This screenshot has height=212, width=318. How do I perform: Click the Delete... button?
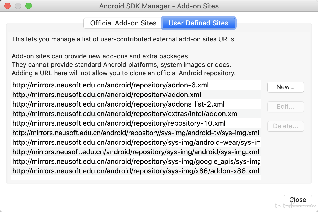tap(286, 126)
